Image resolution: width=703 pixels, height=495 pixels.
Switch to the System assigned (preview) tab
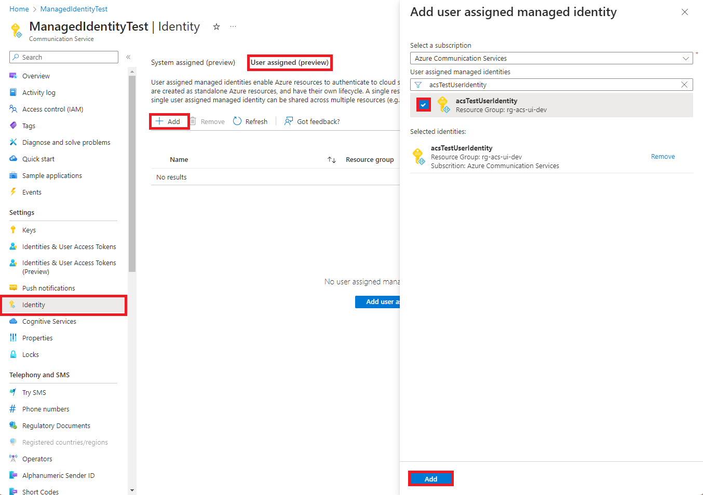193,62
